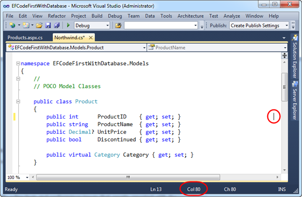This screenshot has height=197, width=302.
Task: Click the 'virtual' keyword in code
Action: 80,155
